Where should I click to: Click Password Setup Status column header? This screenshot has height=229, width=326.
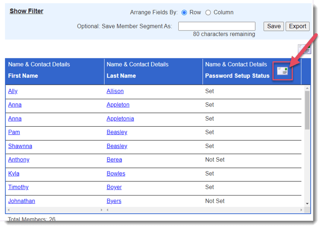[237, 76]
